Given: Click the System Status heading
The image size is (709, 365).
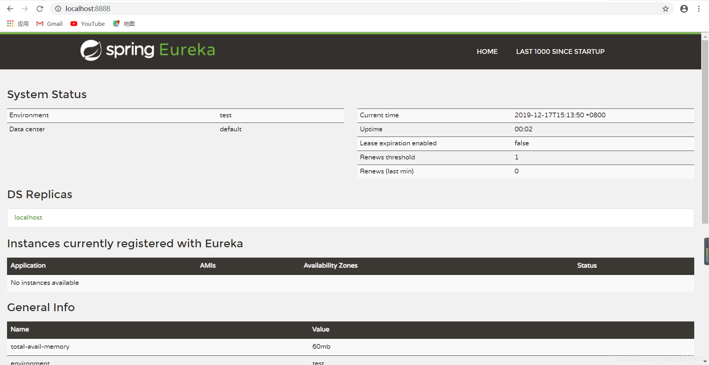Looking at the screenshot, I should pos(47,94).
